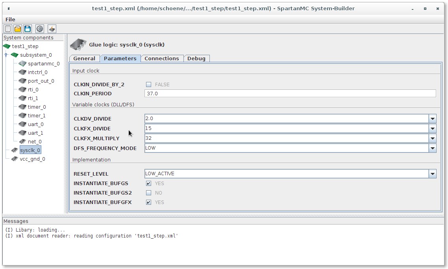Click the green board icon of subsystem_0
The width and height of the screenshot is (448, 269).
pyautogui.click(x=15, y=55)
